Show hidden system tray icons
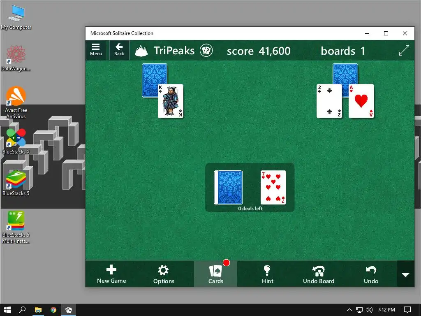 349,310
